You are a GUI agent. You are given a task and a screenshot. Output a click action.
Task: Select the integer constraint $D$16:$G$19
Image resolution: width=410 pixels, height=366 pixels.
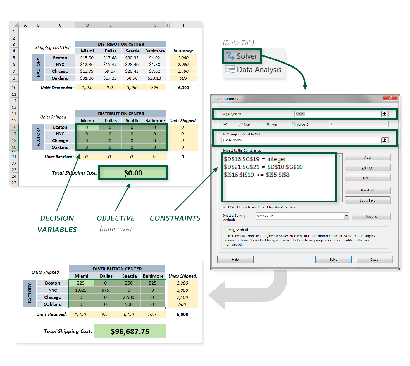[255, 159]
